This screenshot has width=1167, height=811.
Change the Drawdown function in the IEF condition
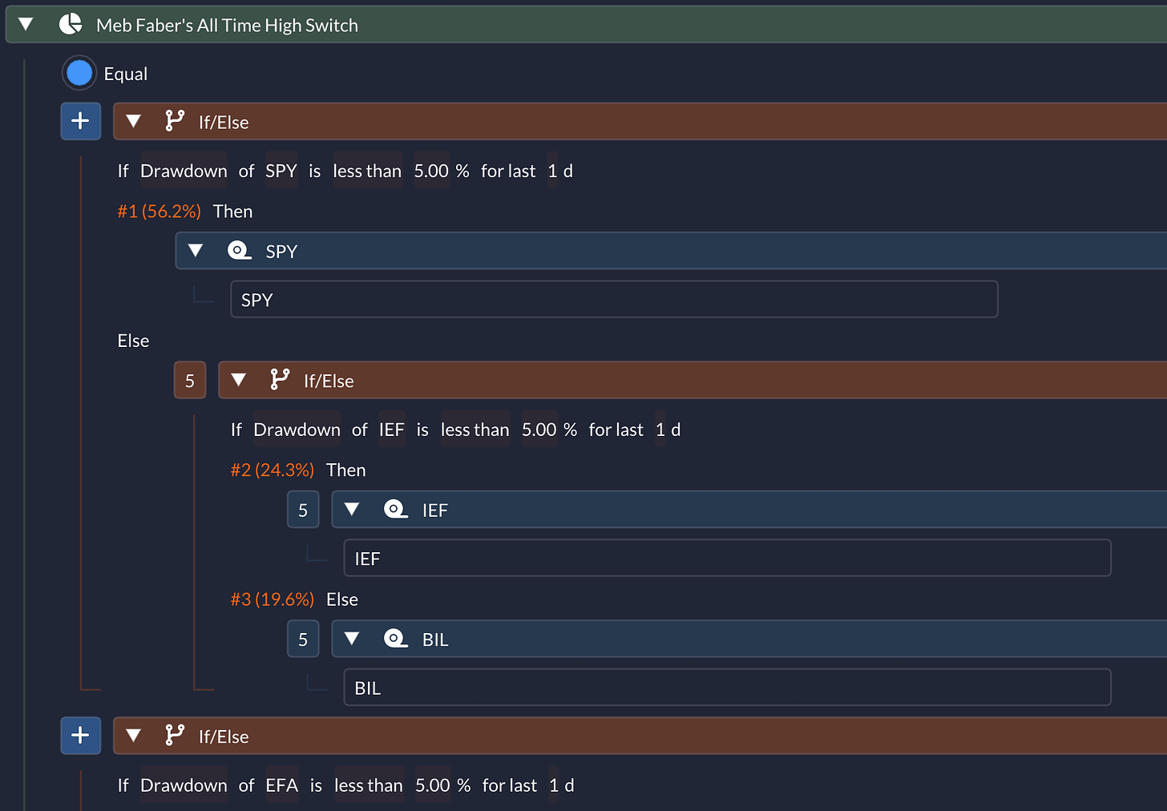[297, 430]
